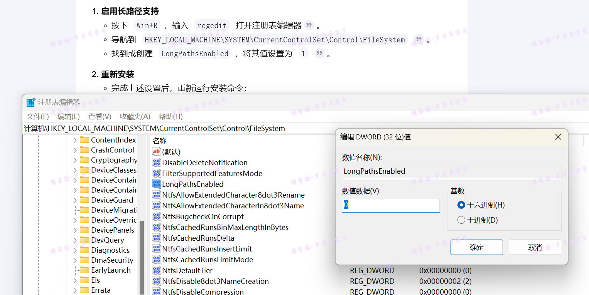
Task: Click the CrashControl folder icon
Action: click(84, 150)
